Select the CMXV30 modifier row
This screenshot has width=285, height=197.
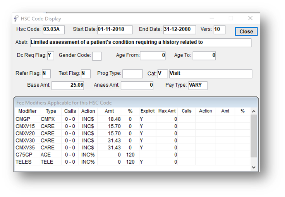[132, 140]
